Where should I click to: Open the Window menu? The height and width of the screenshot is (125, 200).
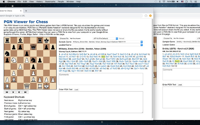coord(70,2)
